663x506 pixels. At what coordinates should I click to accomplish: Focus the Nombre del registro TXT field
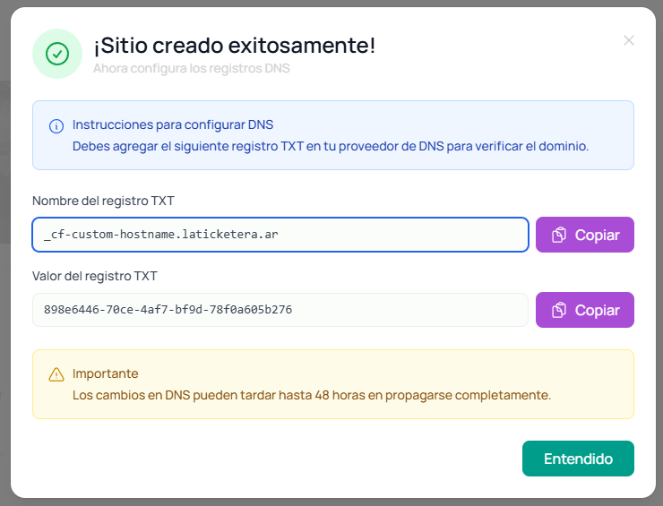pos(280,235)
